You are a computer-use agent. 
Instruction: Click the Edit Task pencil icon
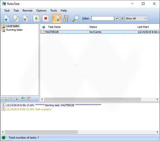(16, 19)
